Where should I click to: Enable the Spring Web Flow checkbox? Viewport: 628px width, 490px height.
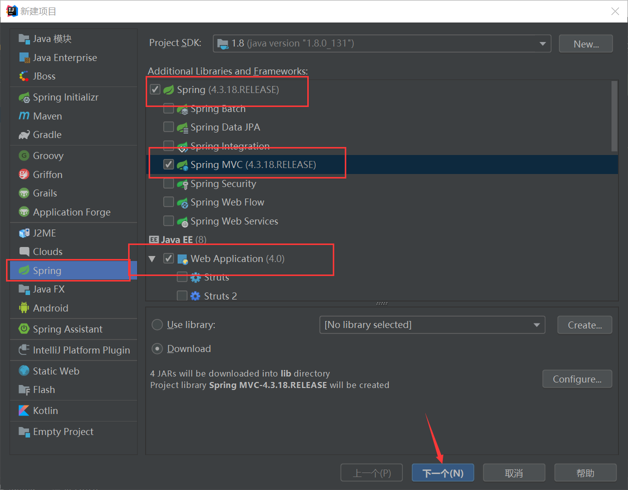pos(169,202)
